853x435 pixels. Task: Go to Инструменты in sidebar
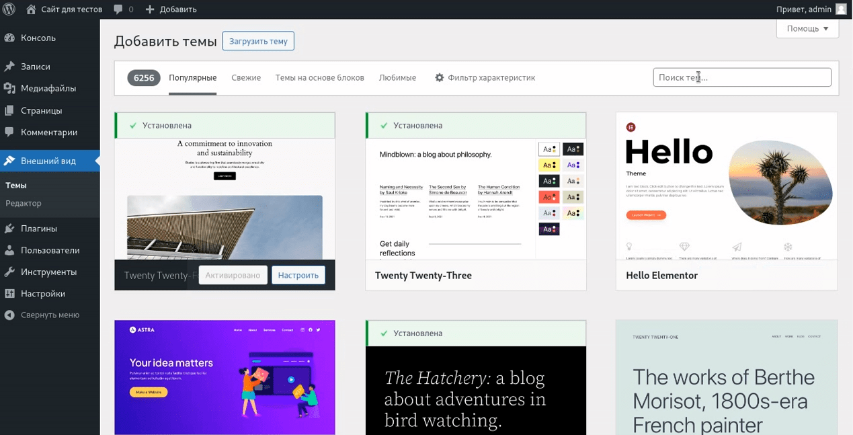[50, 272]
